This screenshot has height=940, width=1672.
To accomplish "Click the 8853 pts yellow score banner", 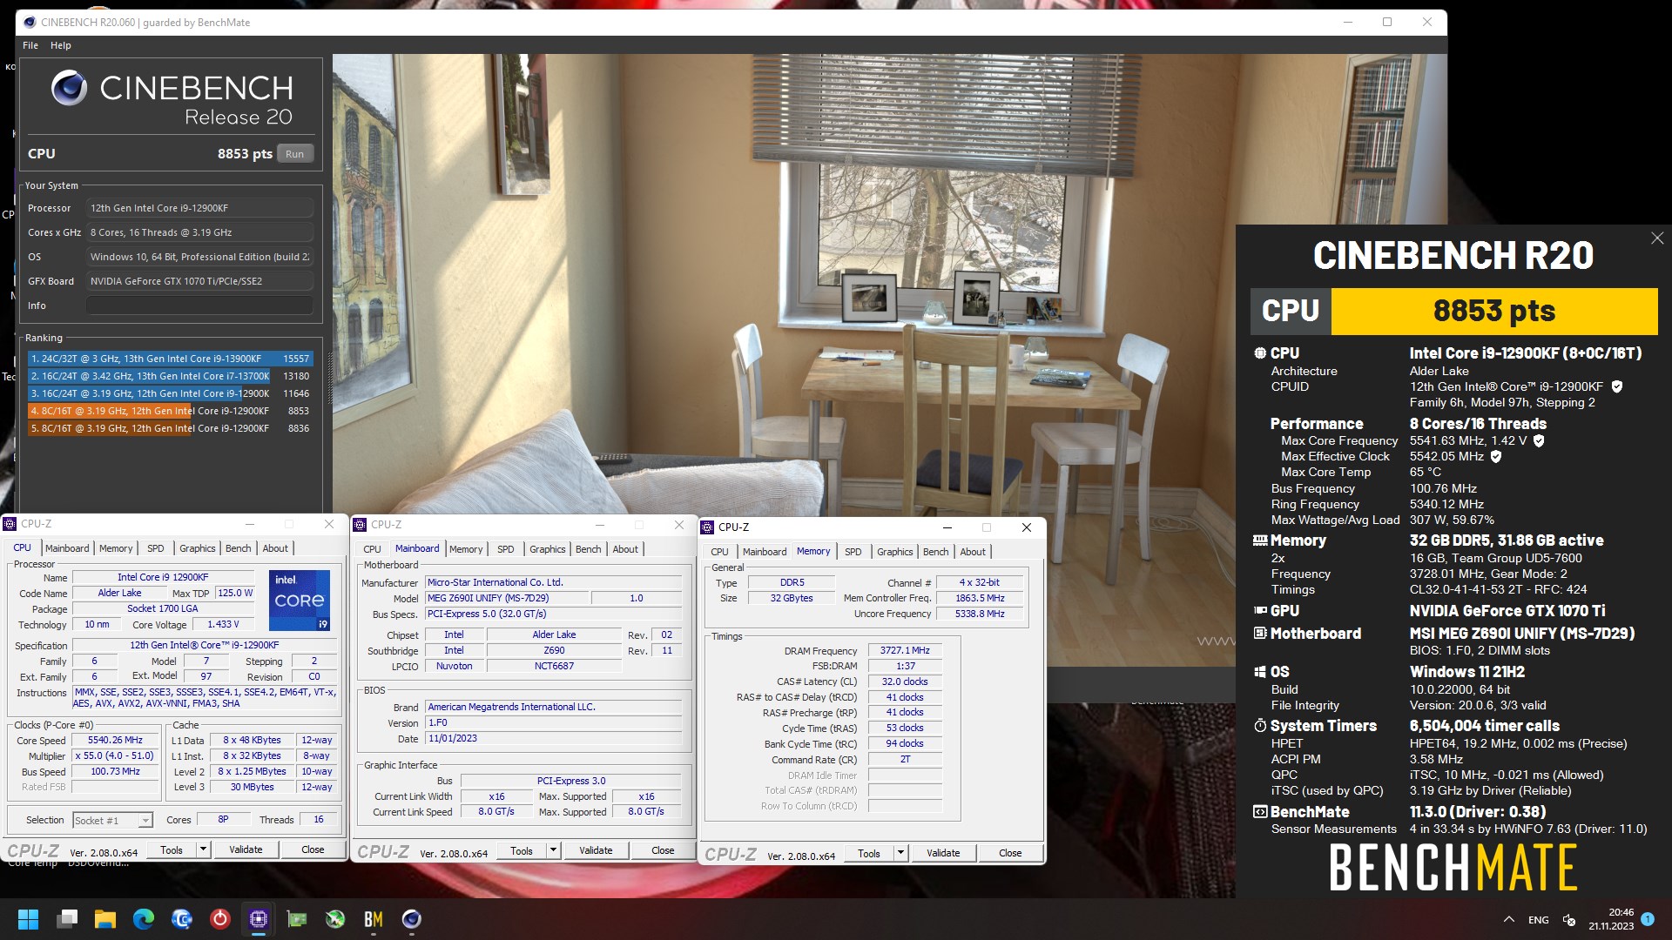I will click(1494, 311).
